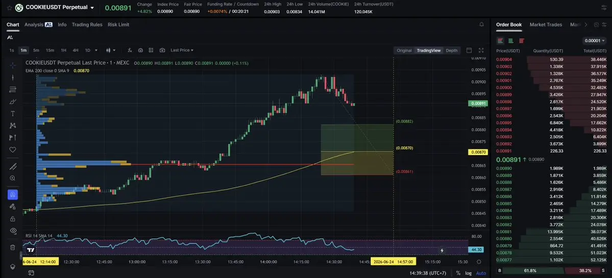Open the Risk Limit tab
This screenshot has width=612, height=278.
(x=118, y=24)
